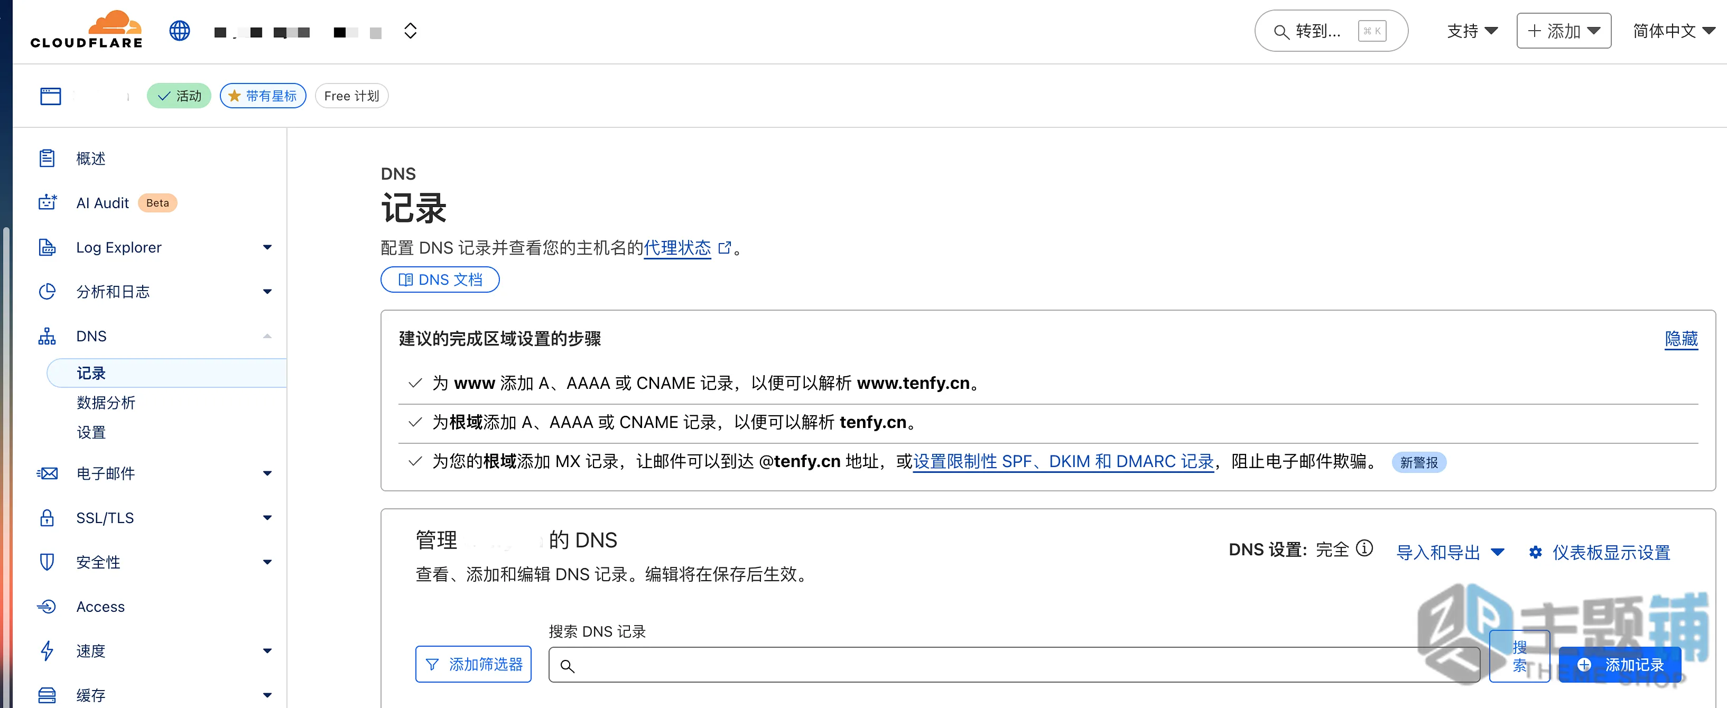Click the 新警报 badge
Image resolution: width=1727 pixels, height=708 pixels.
pyautogui.click(x=1418, y=463)
